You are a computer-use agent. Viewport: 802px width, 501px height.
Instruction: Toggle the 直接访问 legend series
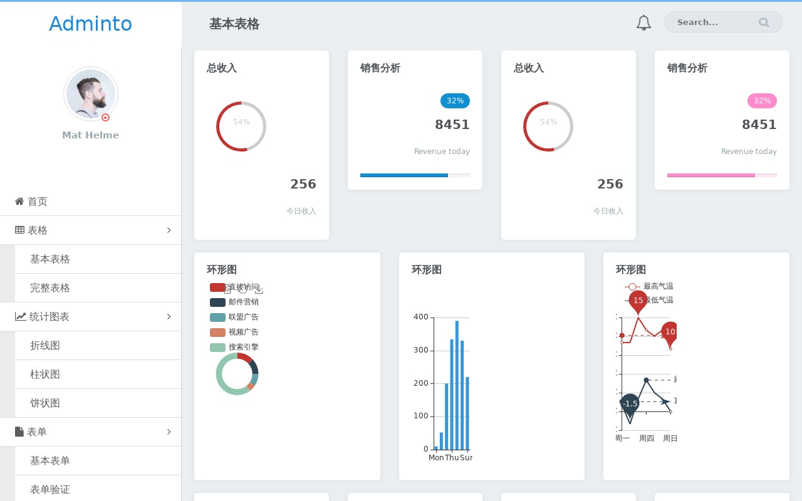[x=234, y=287]
